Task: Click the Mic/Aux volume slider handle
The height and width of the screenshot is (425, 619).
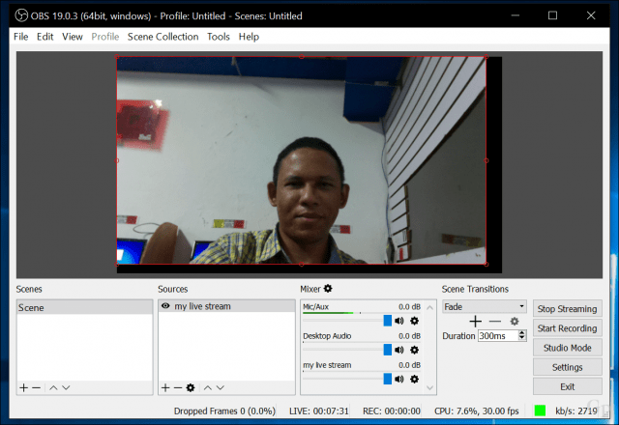Action: click(x=388, y=321)
